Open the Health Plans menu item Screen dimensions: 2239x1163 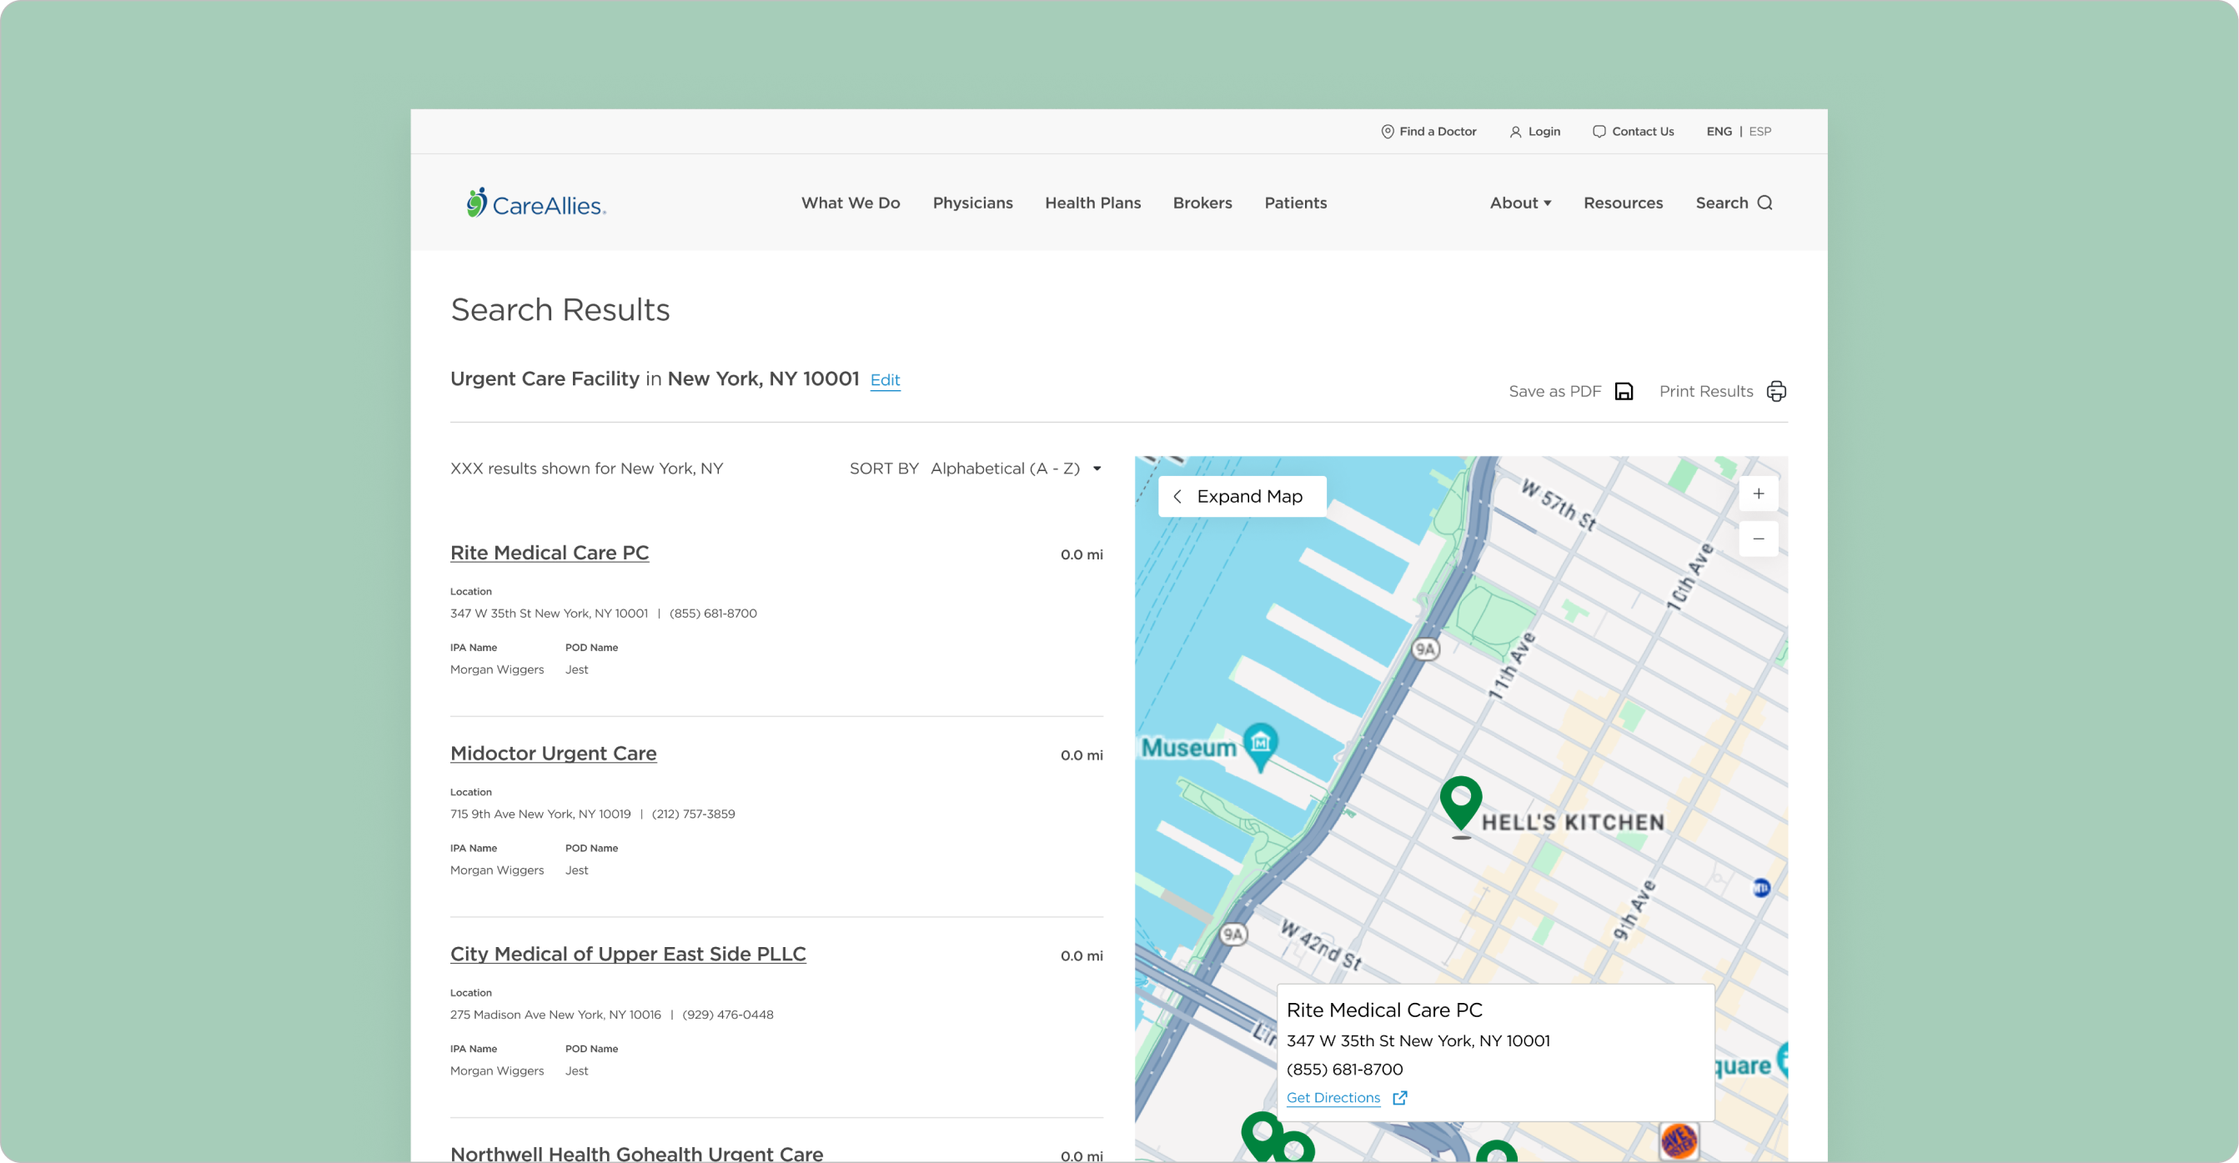[1092, 203]
